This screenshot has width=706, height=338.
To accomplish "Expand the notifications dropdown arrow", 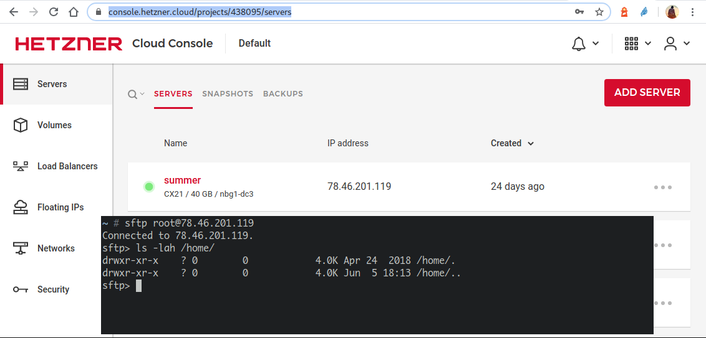I will click(x=595, y=44).
